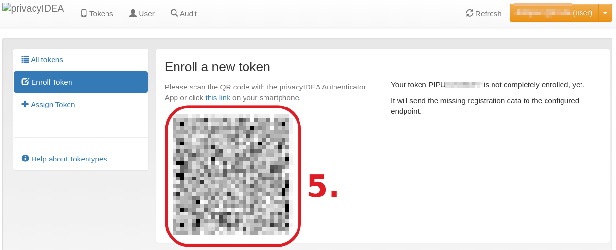Click the person icon beside User
The height and width of the screenshot is (250, 616).
(133, 13)
